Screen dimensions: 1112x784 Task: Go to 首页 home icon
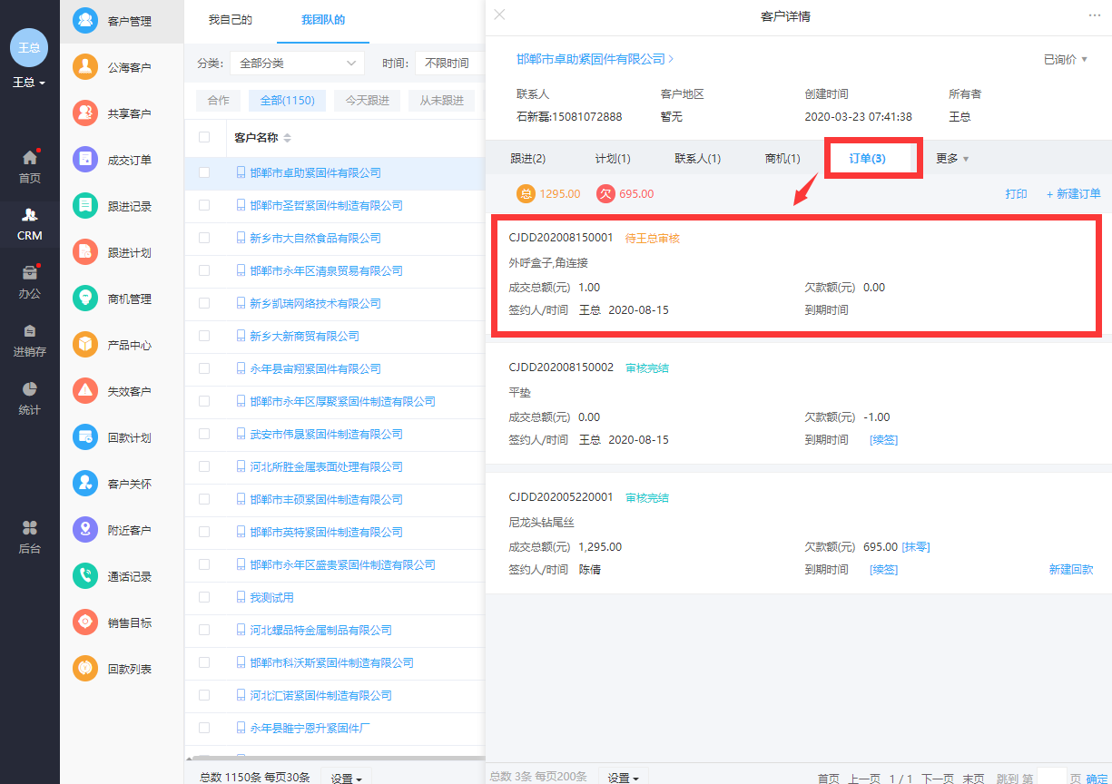coord(30,158)
